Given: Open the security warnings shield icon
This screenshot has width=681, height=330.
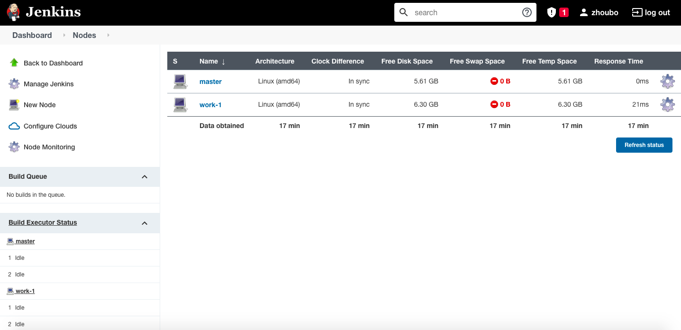Looking at the screenshot, I should [551, 12].
